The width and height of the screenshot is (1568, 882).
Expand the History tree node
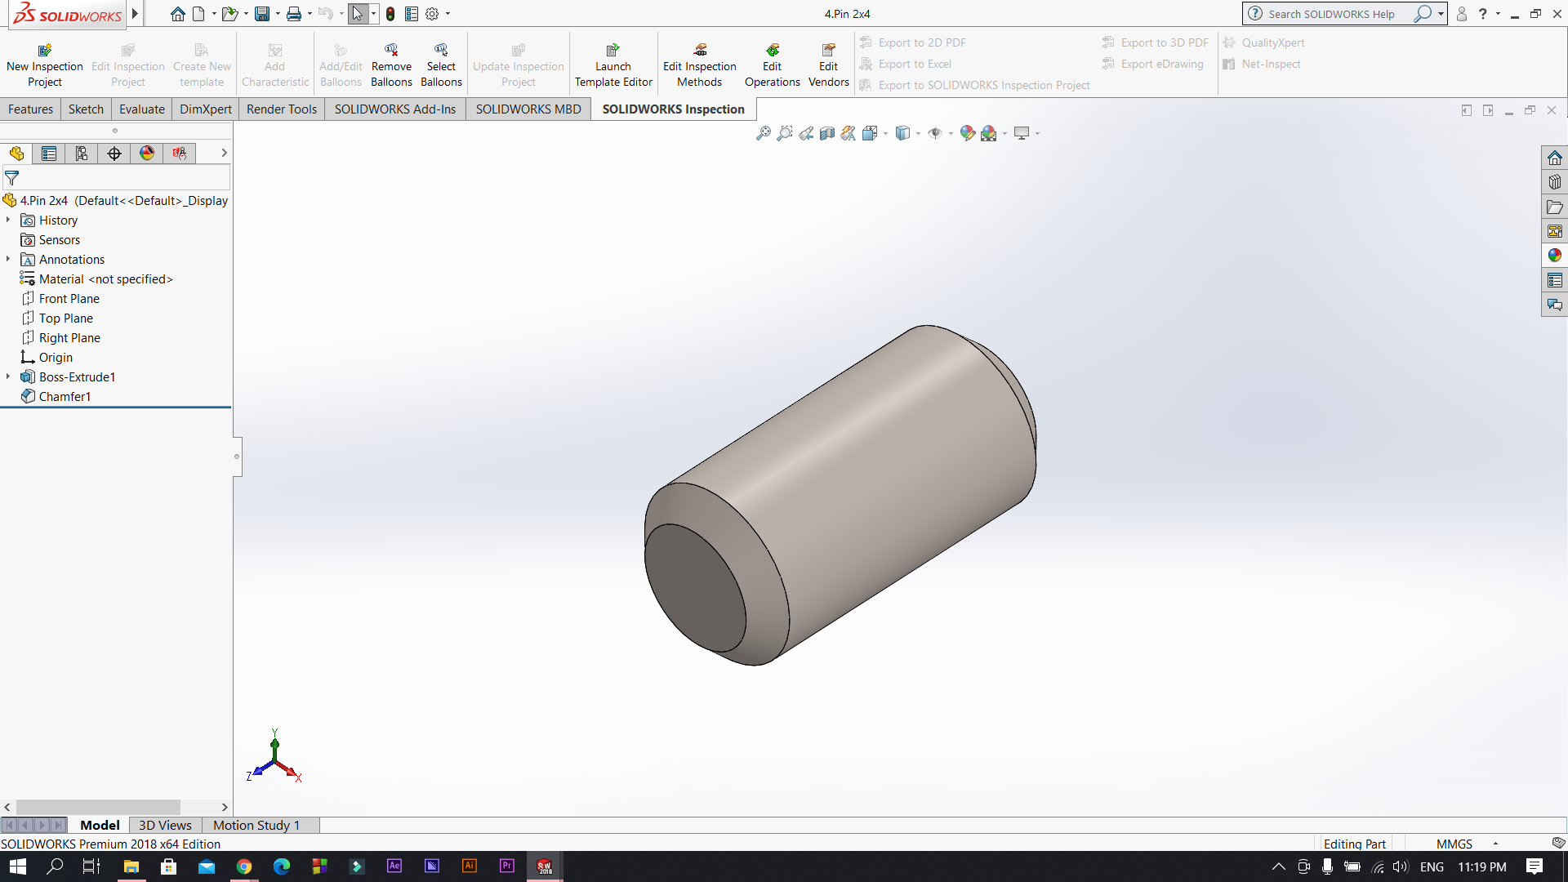coord(8,220)
